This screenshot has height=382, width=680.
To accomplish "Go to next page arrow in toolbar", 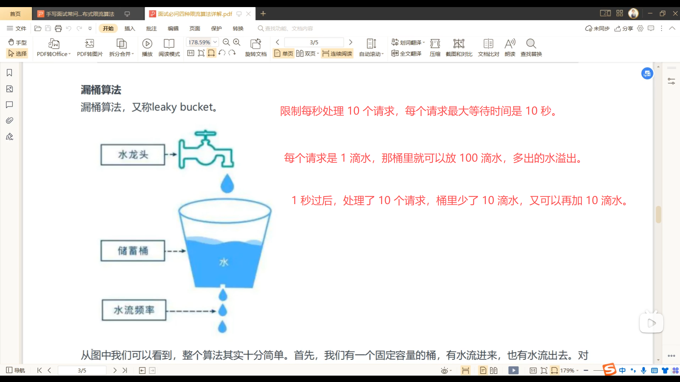I will point(351,42).
